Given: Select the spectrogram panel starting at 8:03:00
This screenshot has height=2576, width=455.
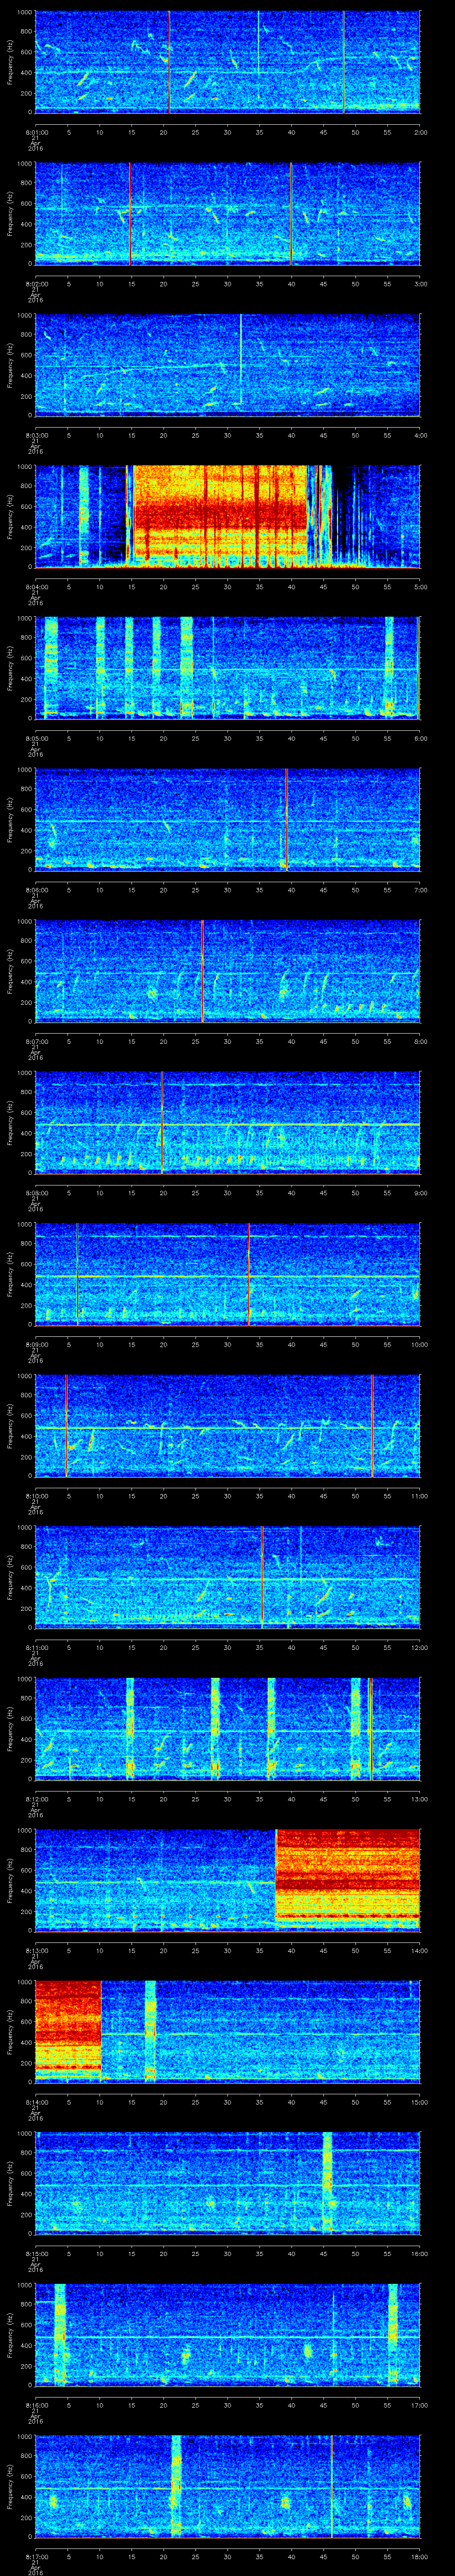Looking at the screenshot, I should [x=227, y=364].
